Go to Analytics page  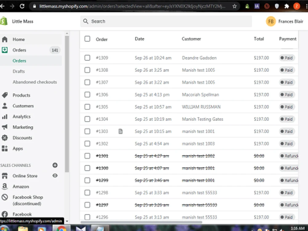point(22,116)
